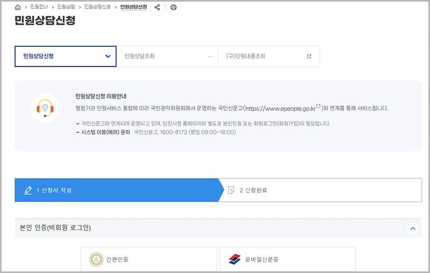Choose 간편인증 authentication button

click(x=149, y=259)
